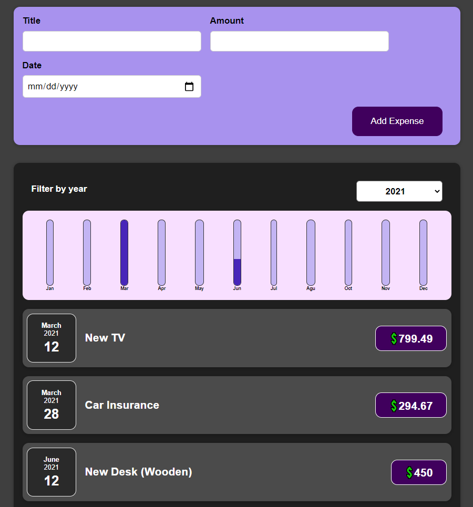The height and width of the screenshot is (507, 473).
Task: Click the June 12 date badge
Action: (x=51, y=472)
